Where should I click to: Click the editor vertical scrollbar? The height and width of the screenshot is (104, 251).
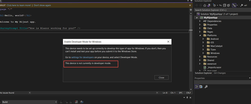tap(191, 51)
